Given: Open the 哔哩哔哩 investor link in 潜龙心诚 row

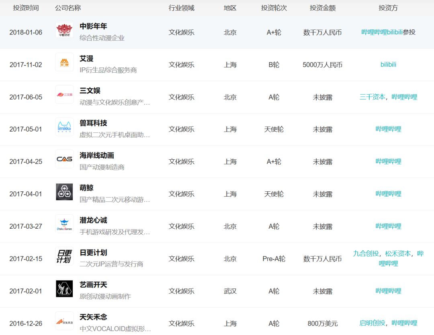Looking at the screenshot, I should (x=388, y=226).
